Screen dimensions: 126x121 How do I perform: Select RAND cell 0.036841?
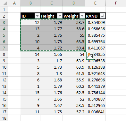96,112
